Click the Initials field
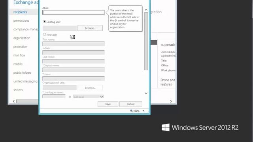The image size is (253, 142). pos(74,52)
